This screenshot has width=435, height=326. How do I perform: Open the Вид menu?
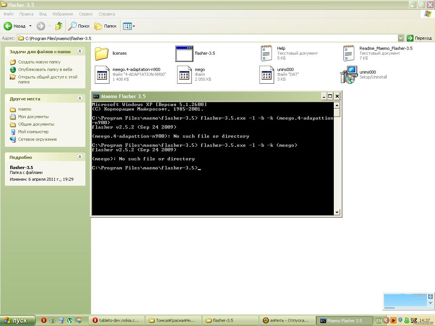(x=43, y=14)
